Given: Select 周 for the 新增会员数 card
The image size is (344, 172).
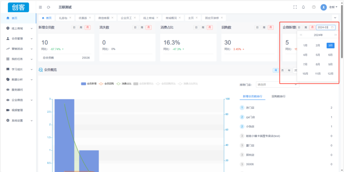Looking at the screenshot, I should click(81, 28).
